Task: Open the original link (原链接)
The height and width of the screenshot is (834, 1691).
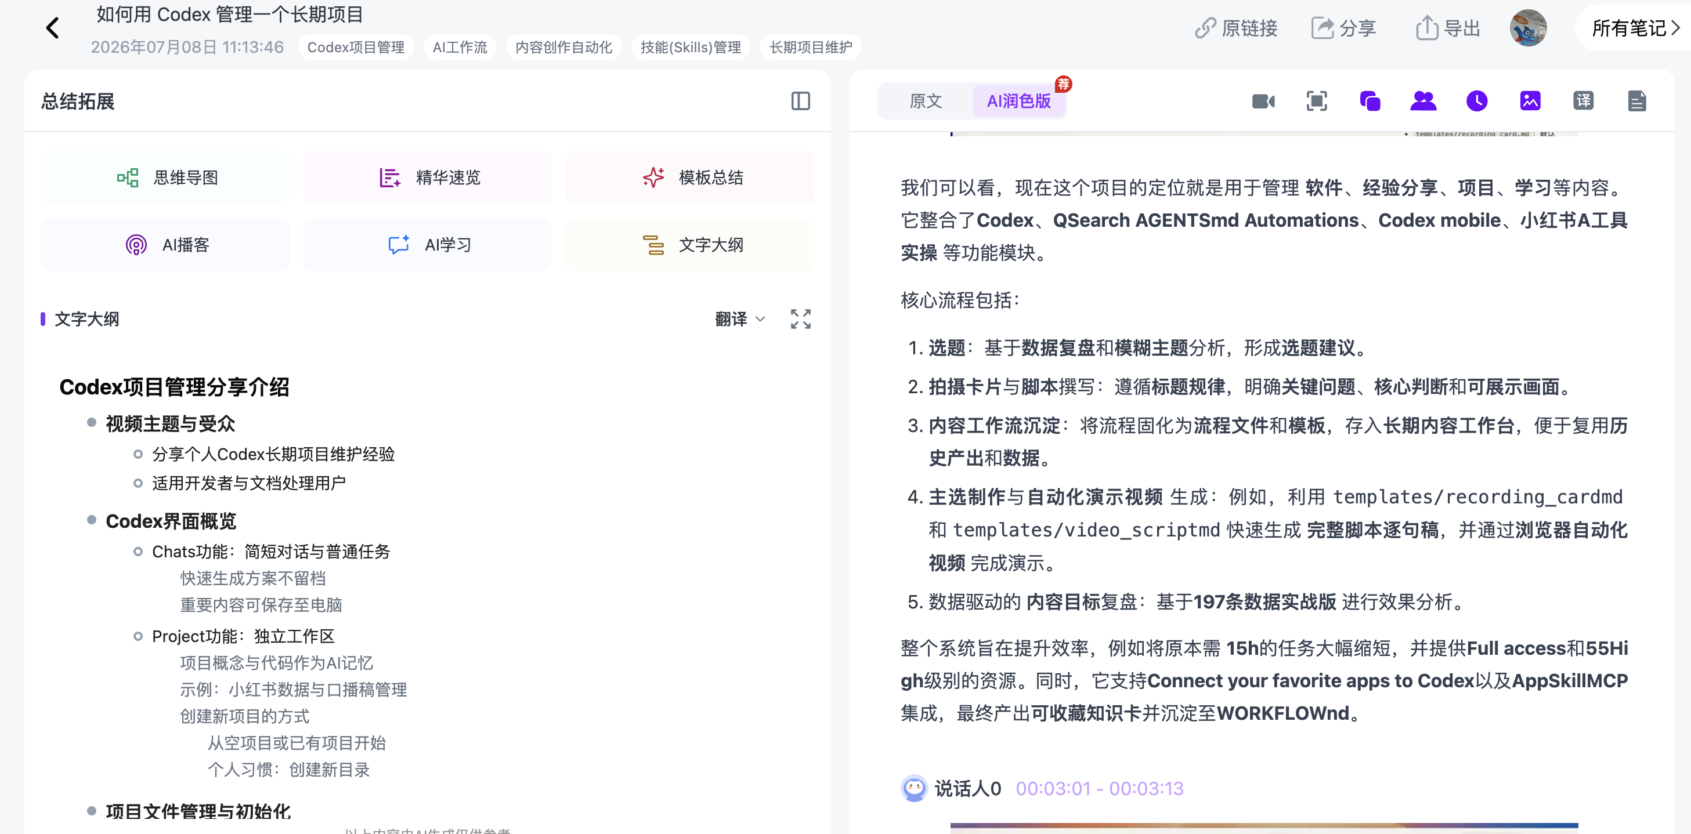Action: click(1235, 28)
